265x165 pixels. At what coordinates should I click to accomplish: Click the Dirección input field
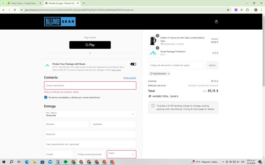pos(90,134)
